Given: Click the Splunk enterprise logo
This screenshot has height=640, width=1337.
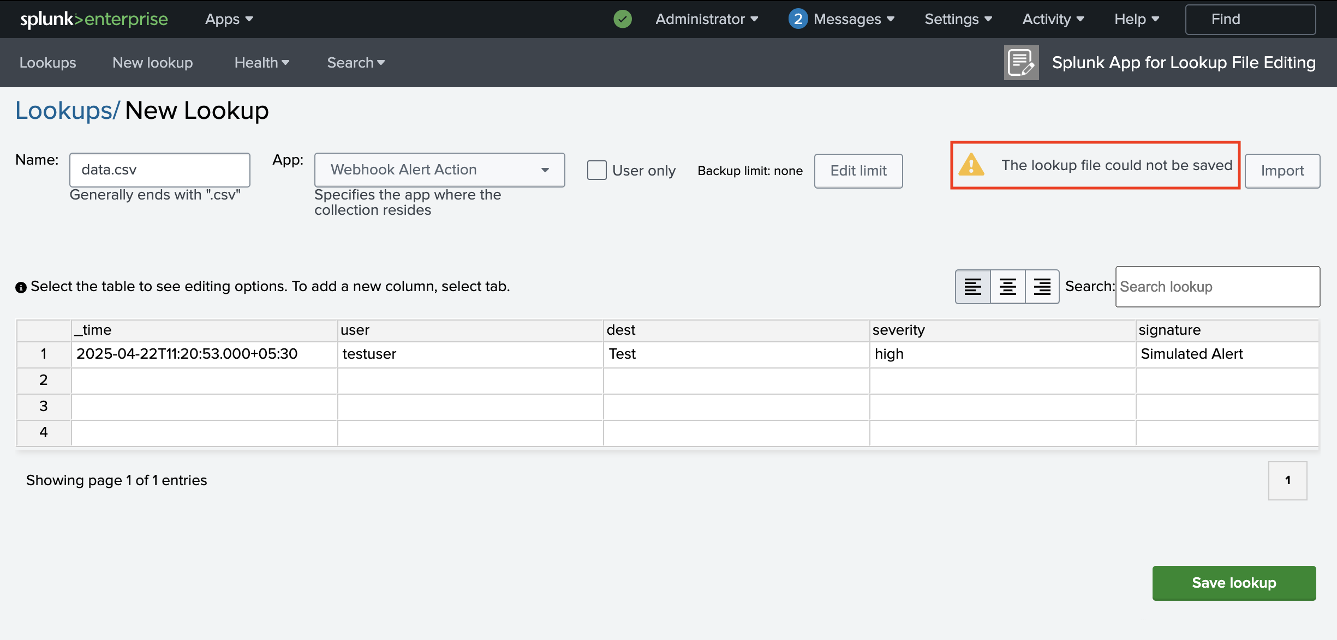Looking at the screenshot, I should (x=94, y=19).
